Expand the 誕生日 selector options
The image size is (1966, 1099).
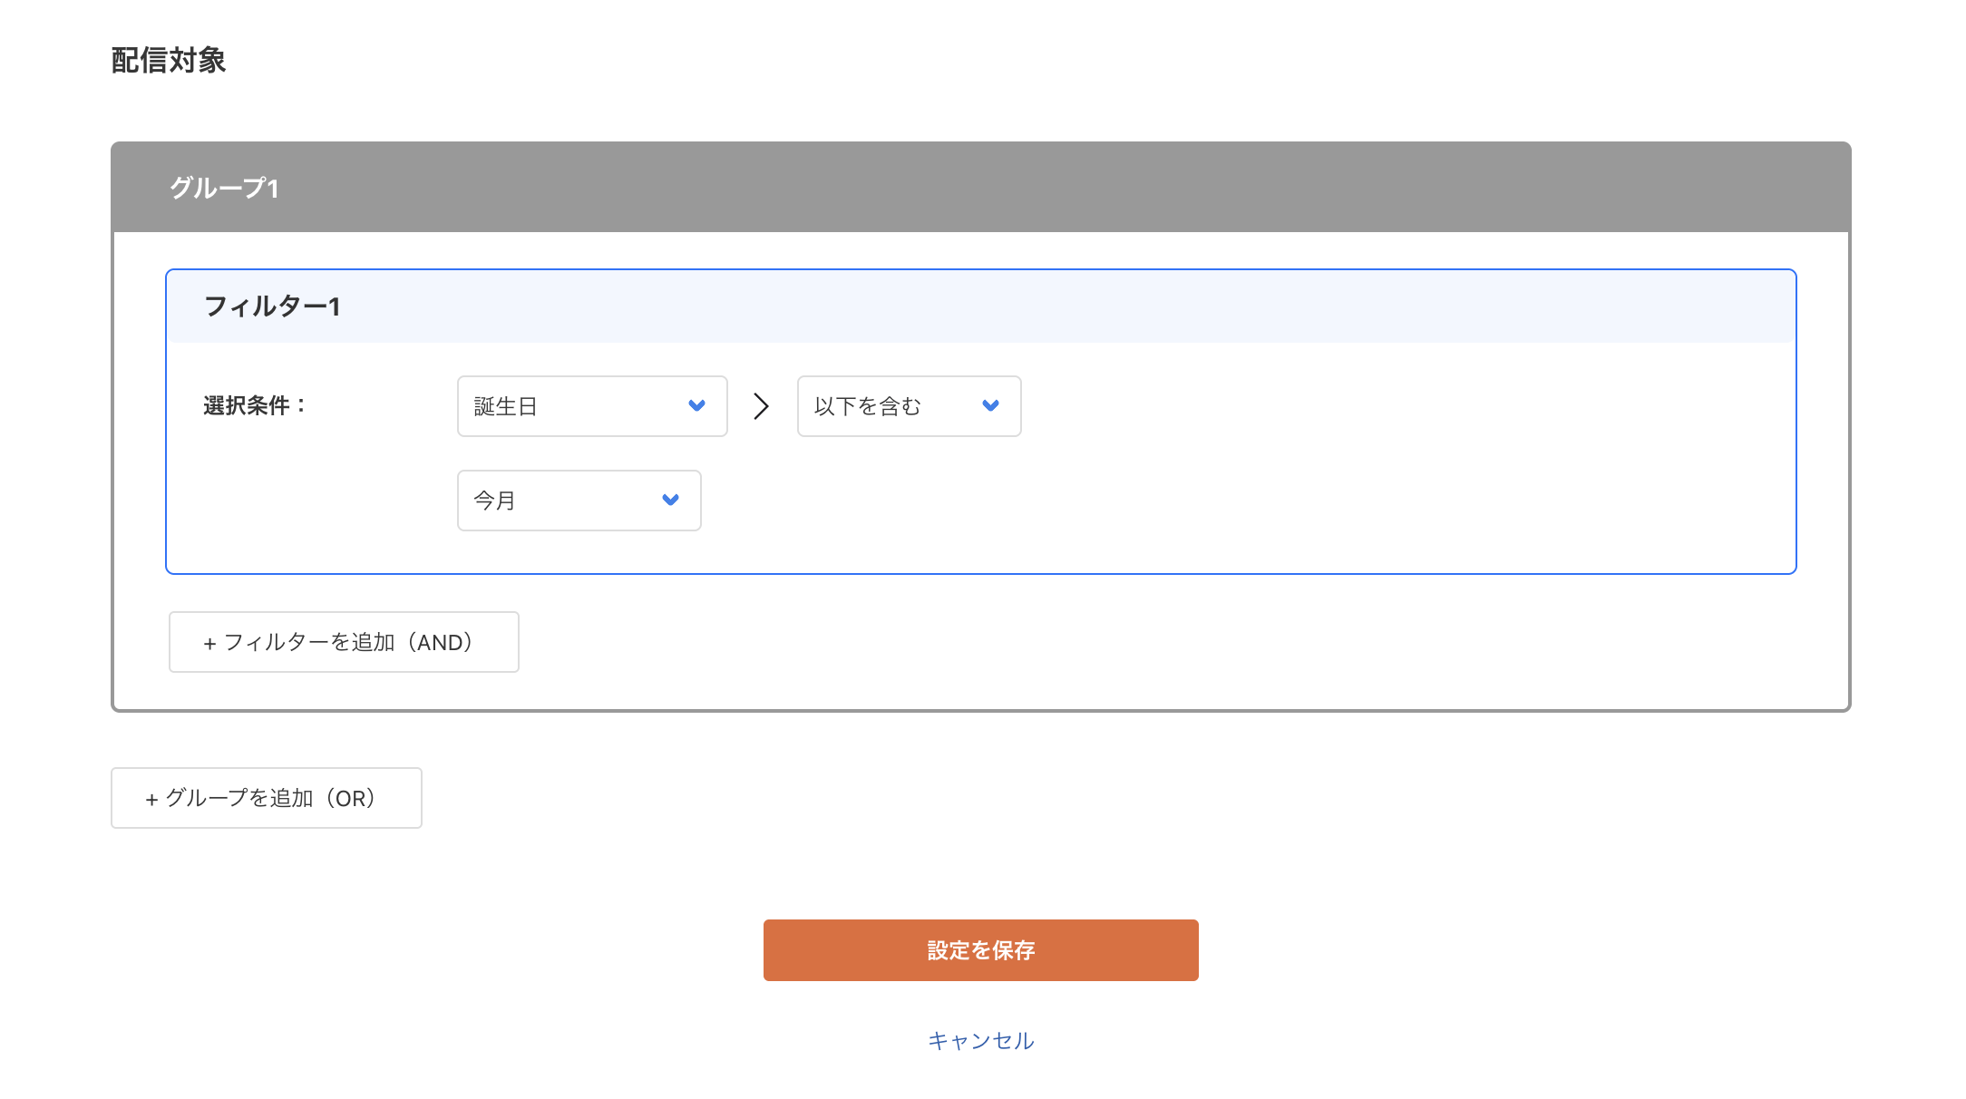point(591,406)
